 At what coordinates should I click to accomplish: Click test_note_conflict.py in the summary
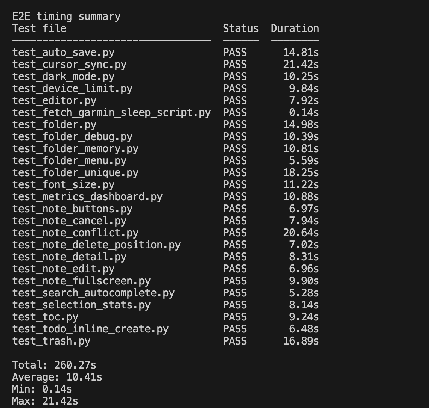[75, 233]
